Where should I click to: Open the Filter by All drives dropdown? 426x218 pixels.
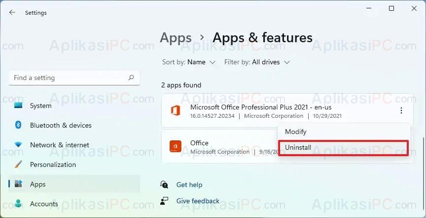(x=257, y=62)
